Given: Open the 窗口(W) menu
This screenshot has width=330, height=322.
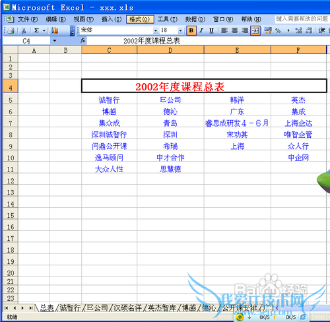Looking at the screenshot, I should pos(223,19).
